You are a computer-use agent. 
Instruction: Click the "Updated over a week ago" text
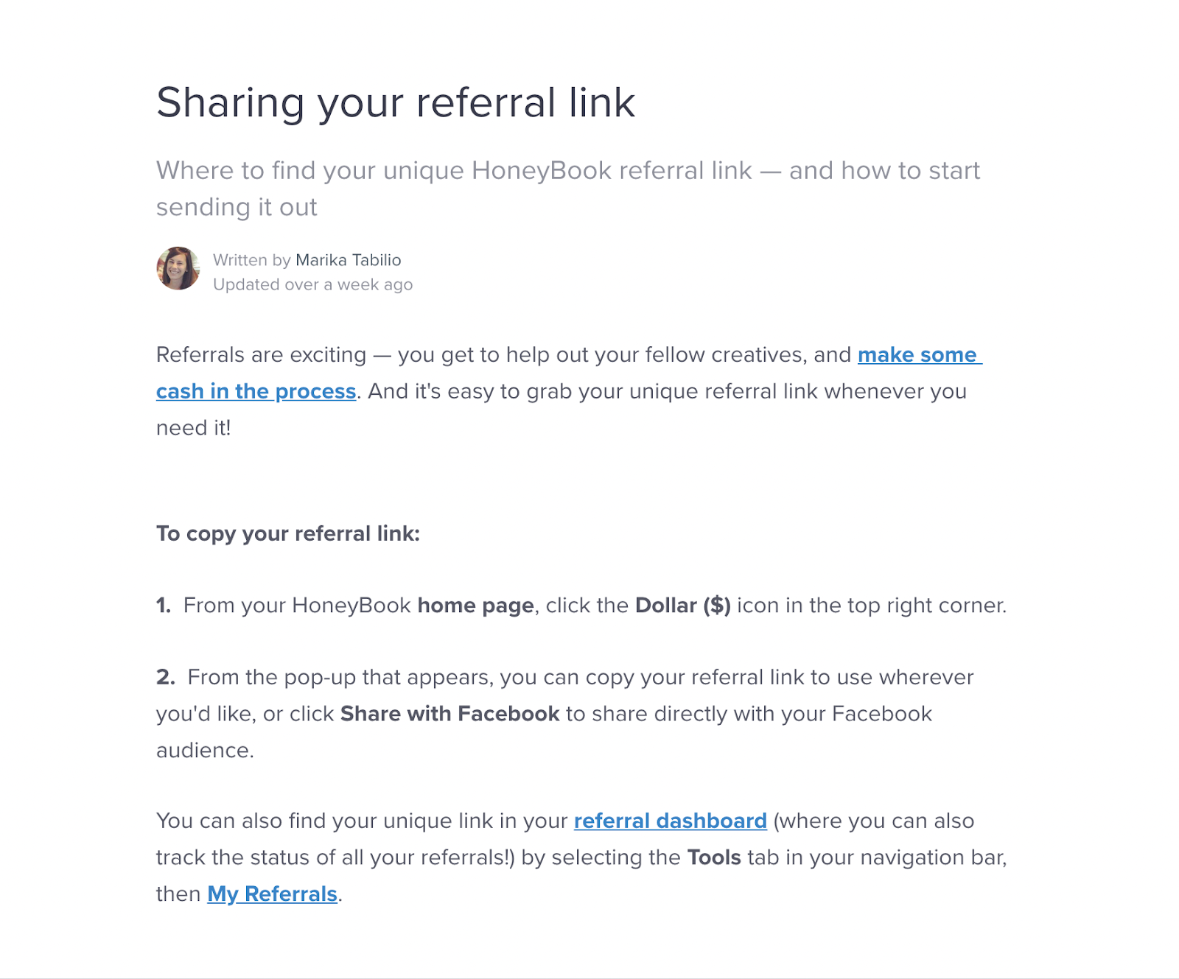(312, 284)
